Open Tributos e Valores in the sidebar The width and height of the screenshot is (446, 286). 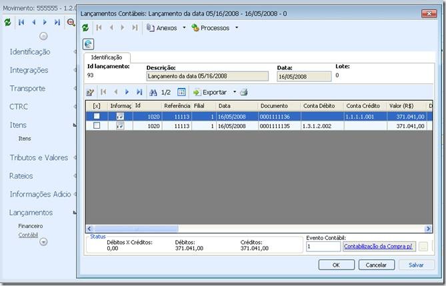(x=39, y=157)
